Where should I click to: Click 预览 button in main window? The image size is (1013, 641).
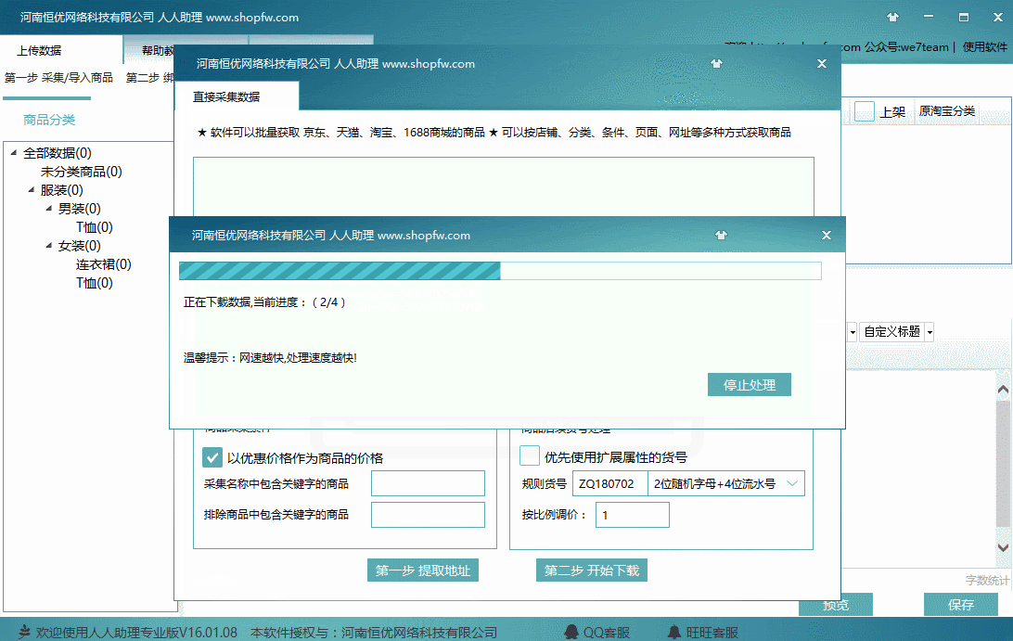pyautogui.click(x=836, y=604)
